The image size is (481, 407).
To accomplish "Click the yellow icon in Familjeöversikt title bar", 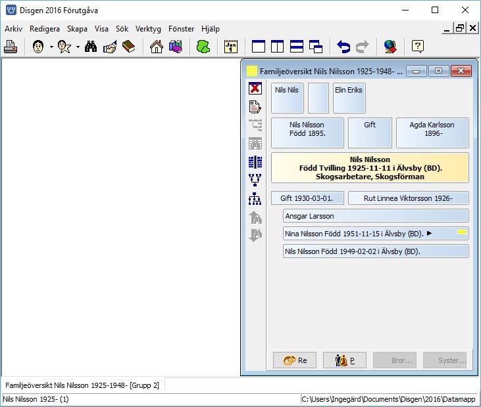I will point(252,71).
